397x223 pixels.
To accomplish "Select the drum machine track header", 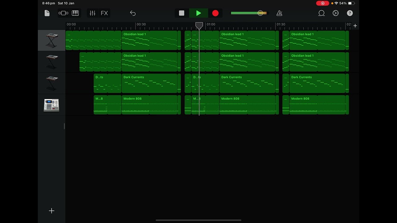I will (x=51, y=105).
